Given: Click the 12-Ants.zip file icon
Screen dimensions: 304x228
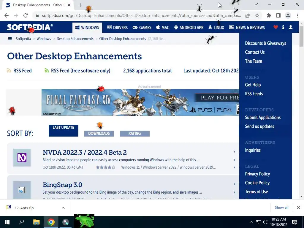Looking at the screenshot, I should 8,208.
